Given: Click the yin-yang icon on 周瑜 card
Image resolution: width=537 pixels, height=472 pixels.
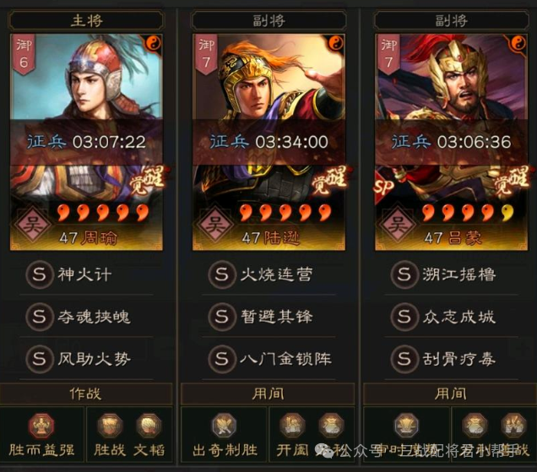Looking at the screenshot, I should pyautogui.click(x=154, y=43).
